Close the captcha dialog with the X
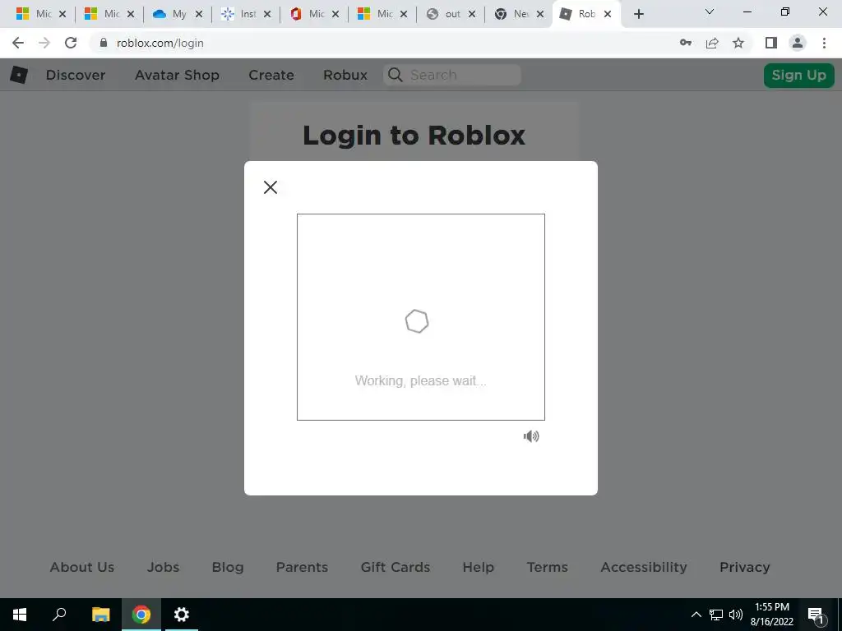842x631 pixels. [x=270, y=187]
